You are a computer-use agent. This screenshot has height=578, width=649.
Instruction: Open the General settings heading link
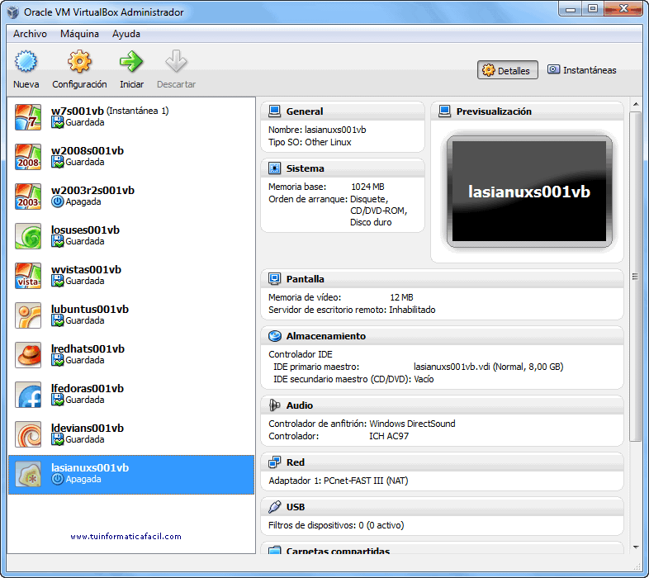[305, 111]
